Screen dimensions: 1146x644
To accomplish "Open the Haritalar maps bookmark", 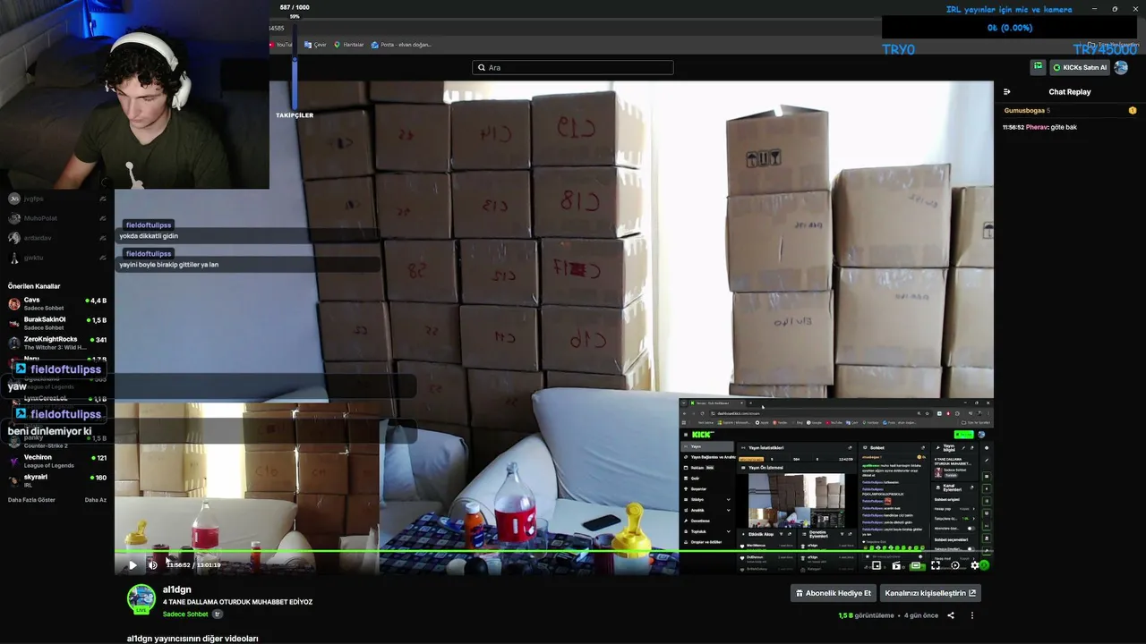I will (348, 45).
